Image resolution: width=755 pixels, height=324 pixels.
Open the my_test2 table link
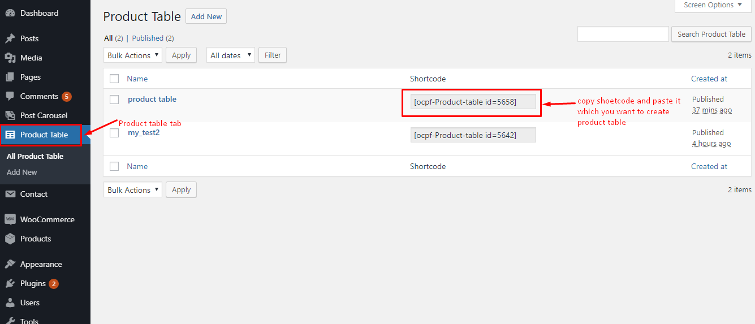(x=144, y=132)
